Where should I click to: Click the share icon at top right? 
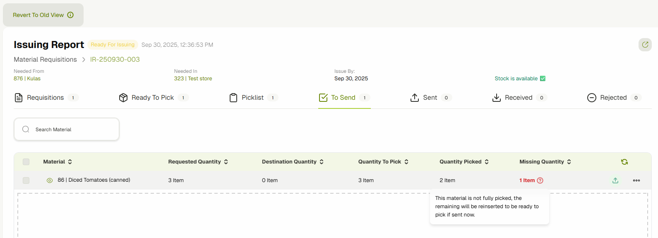[x=645, y=45]
